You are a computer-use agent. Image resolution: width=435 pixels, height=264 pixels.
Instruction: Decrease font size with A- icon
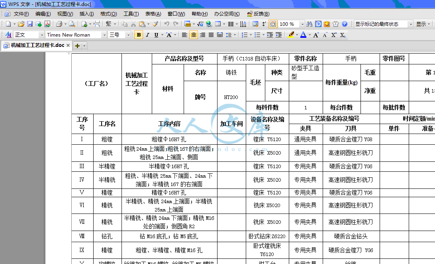pyautogui.click(x=325, y=35)
